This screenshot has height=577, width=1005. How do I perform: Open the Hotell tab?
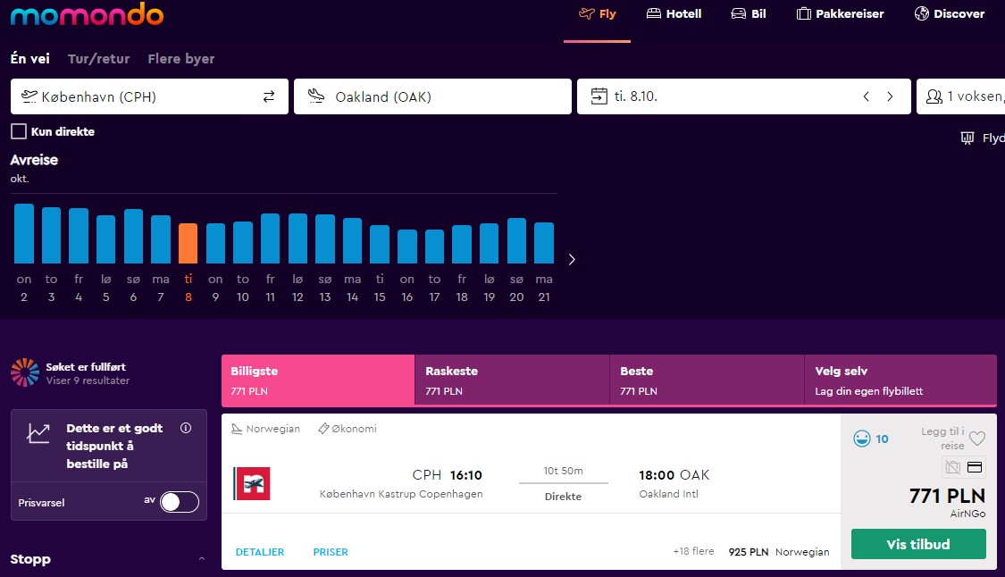674,13
